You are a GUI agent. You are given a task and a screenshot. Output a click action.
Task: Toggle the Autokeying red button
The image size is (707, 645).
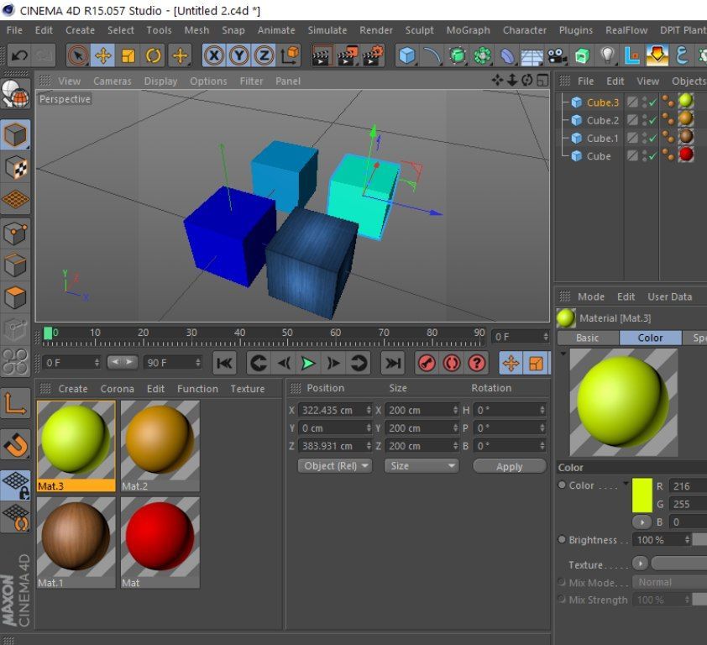pos(452,363)
